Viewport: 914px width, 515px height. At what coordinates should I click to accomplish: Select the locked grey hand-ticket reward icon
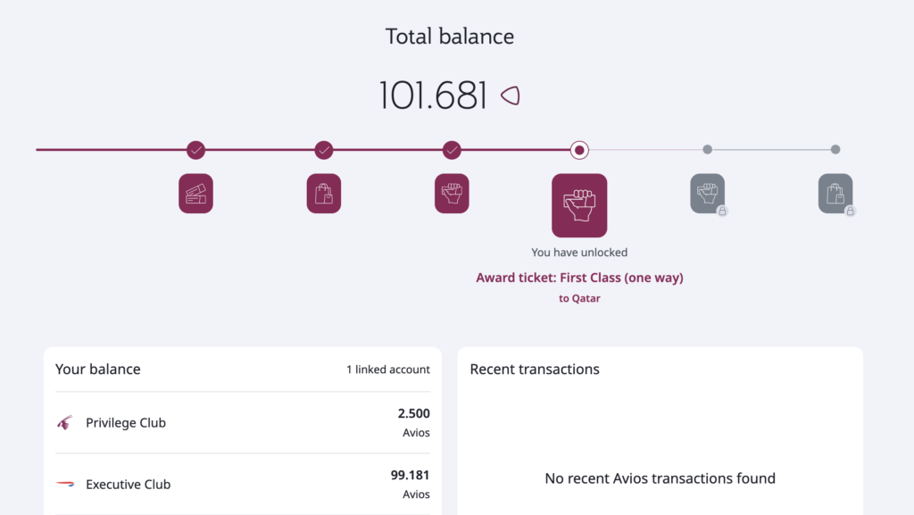[x=708, y=194]
